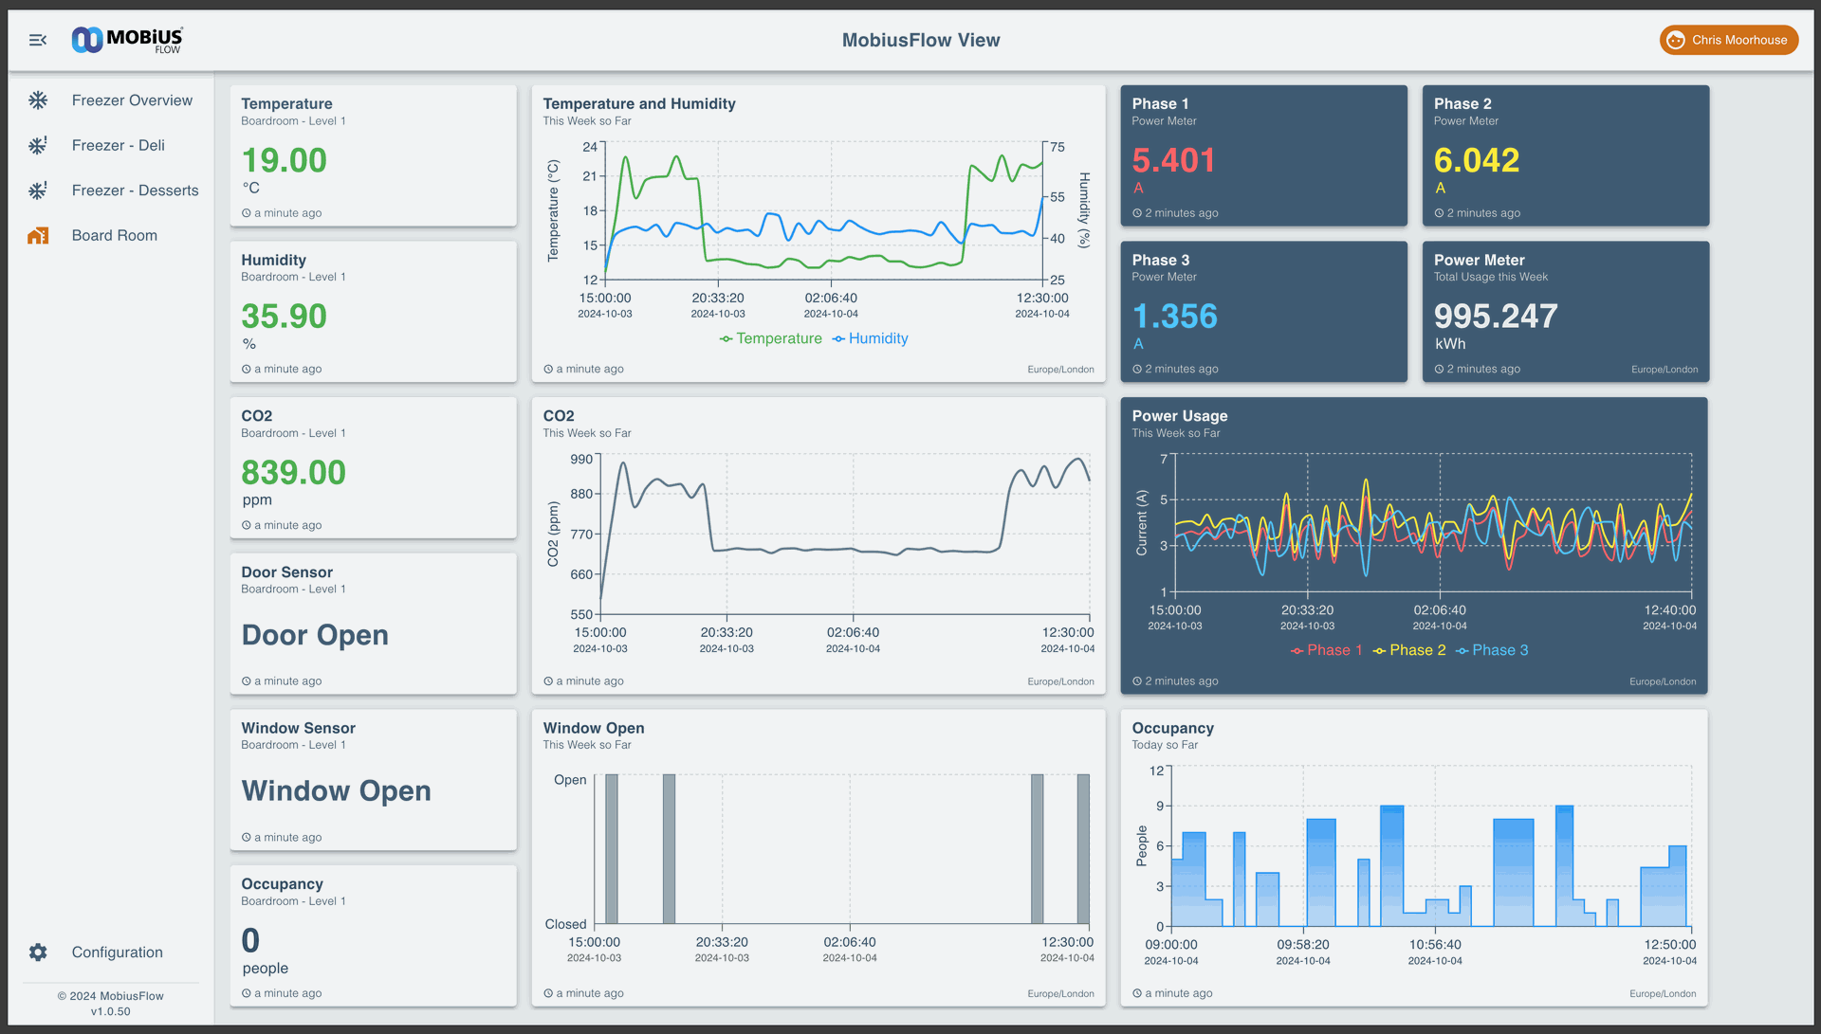Viewport: 1821px width, 1034px height.
Task: Toggle the Phase 3 legend entry
Action: pos(1492,651)
